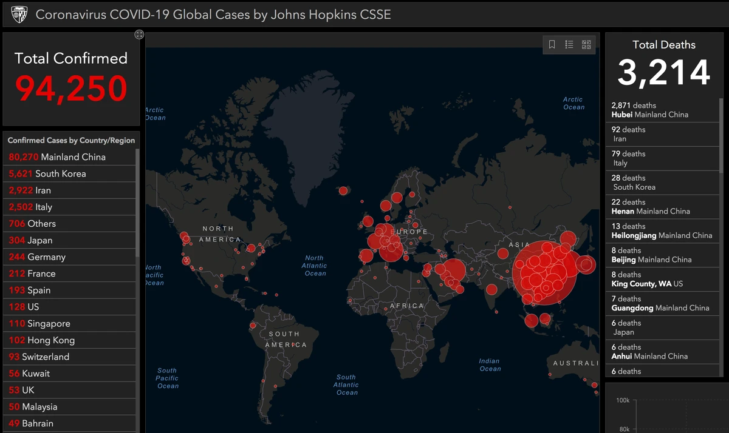Click the SOUTH AMERICA map label
Image resolution: width=729 pixels, height=433 pixels.
click(x=286, y=339)
